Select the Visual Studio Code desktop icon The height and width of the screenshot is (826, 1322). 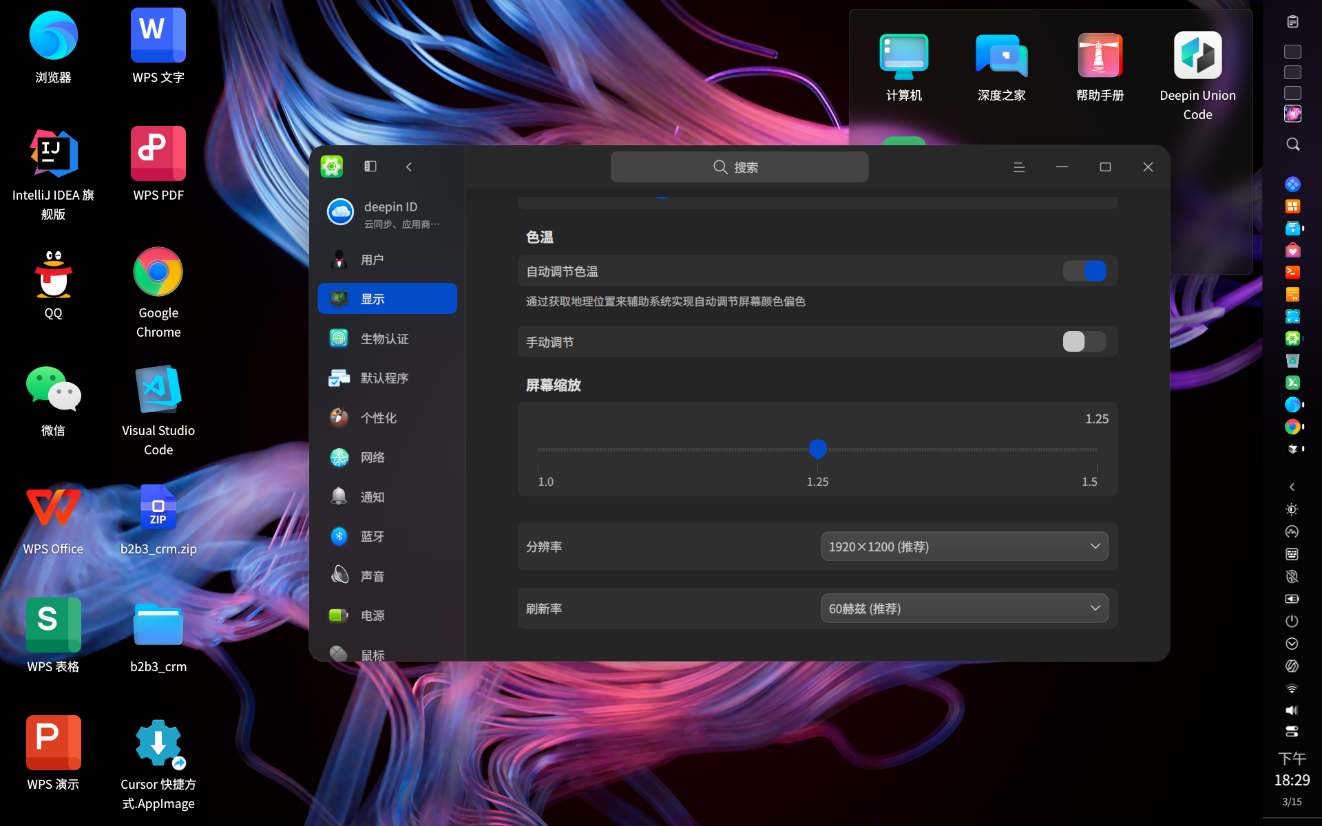(158, 411)
